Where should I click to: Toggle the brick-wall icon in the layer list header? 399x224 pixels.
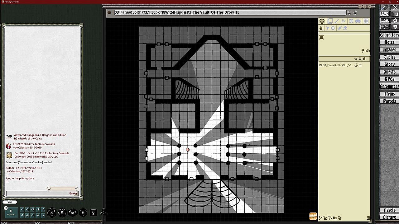(360, 59)
